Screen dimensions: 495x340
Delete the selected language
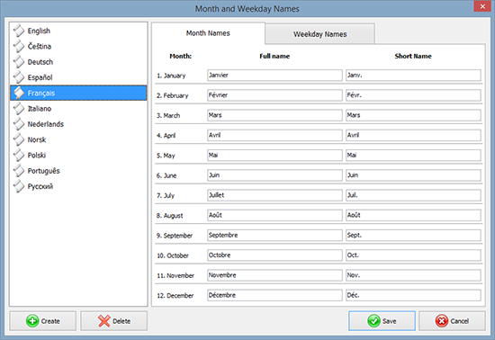[113, 321]
